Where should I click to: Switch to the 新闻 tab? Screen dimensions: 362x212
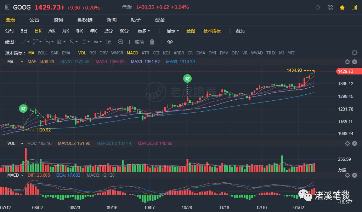click(111, 20)
